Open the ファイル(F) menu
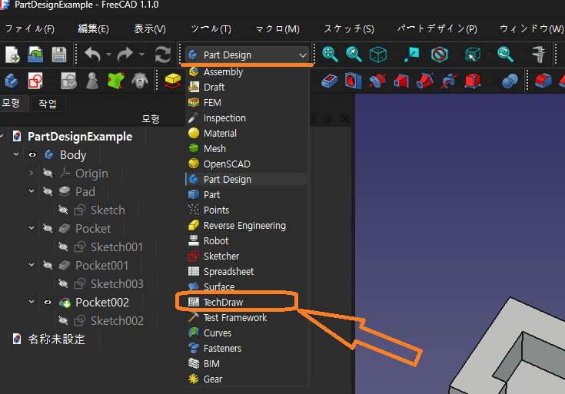The image size is (565, 394). 29,29
